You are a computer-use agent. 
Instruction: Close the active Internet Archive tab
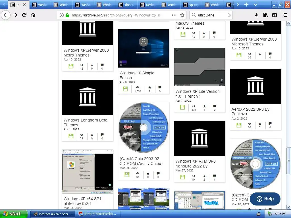click(24, 5)
